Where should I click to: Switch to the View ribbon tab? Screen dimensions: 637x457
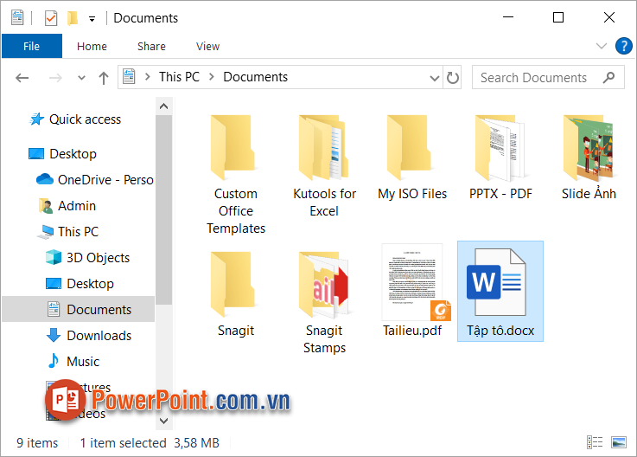point(207,47)
